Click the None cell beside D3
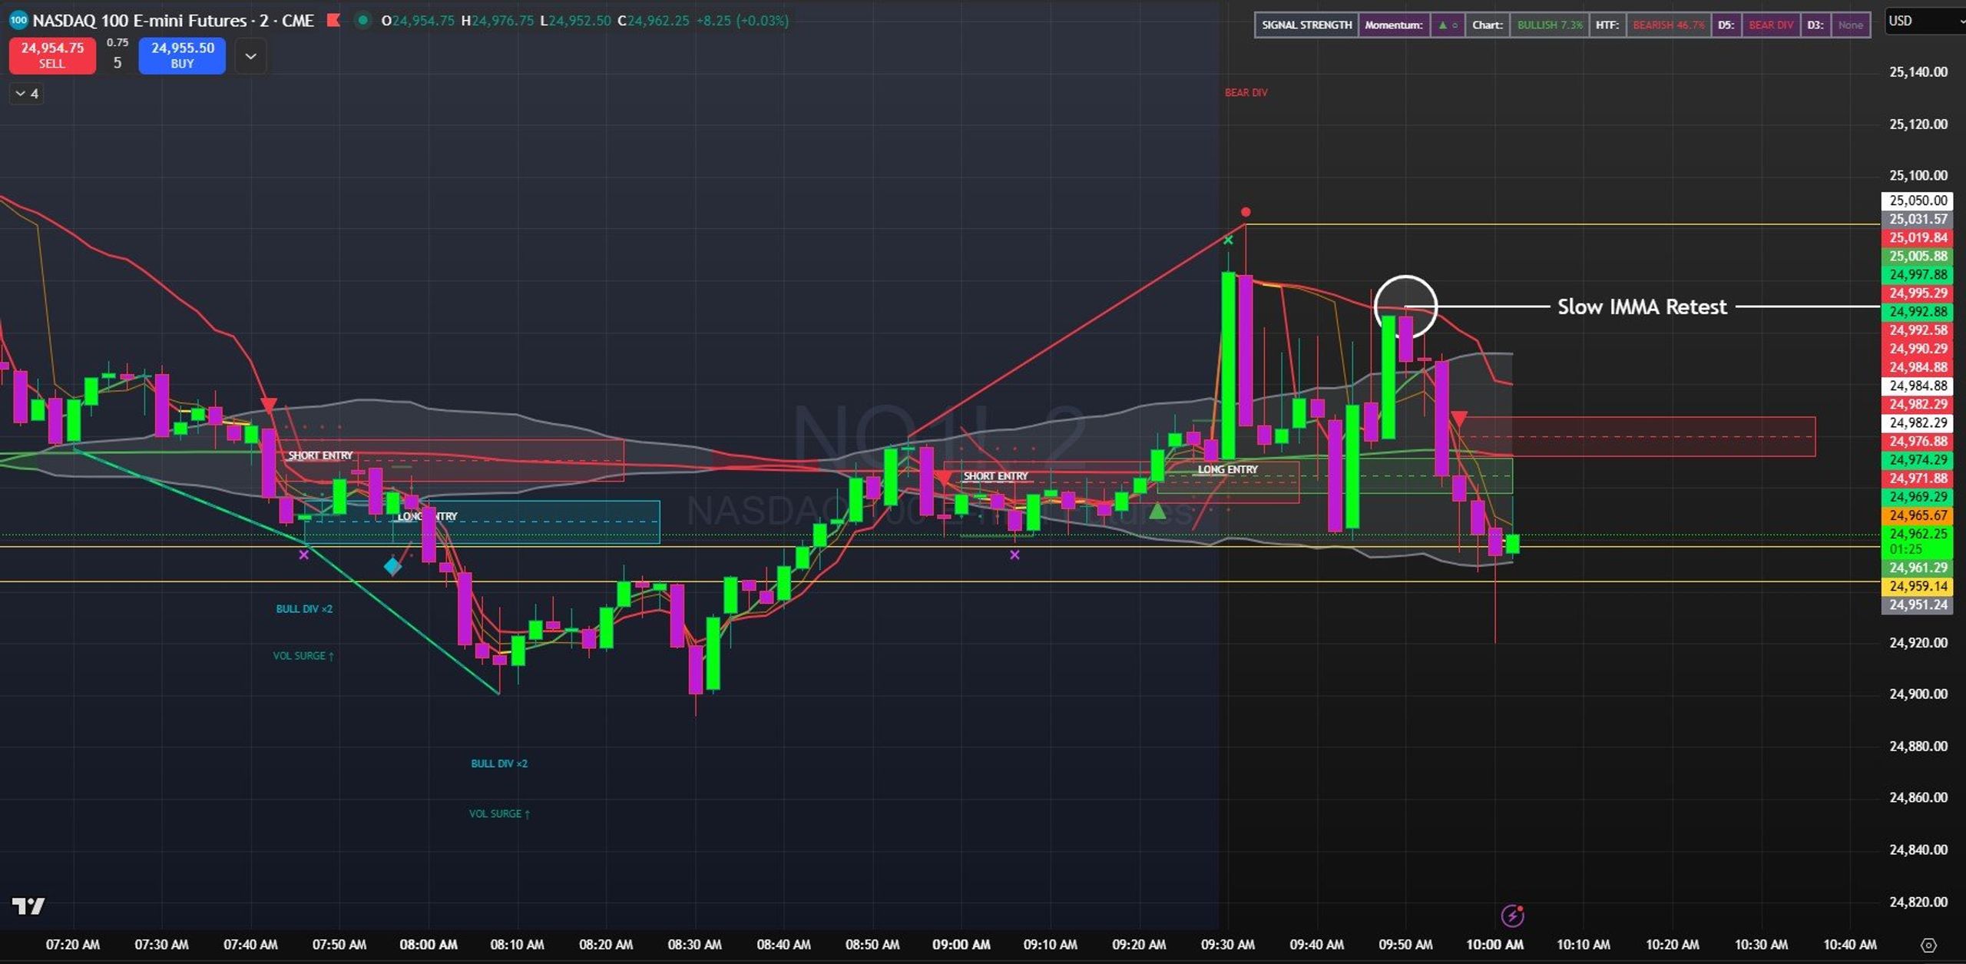The width and height of the screenshot is (1966, 964). [x=1850, y=25]
